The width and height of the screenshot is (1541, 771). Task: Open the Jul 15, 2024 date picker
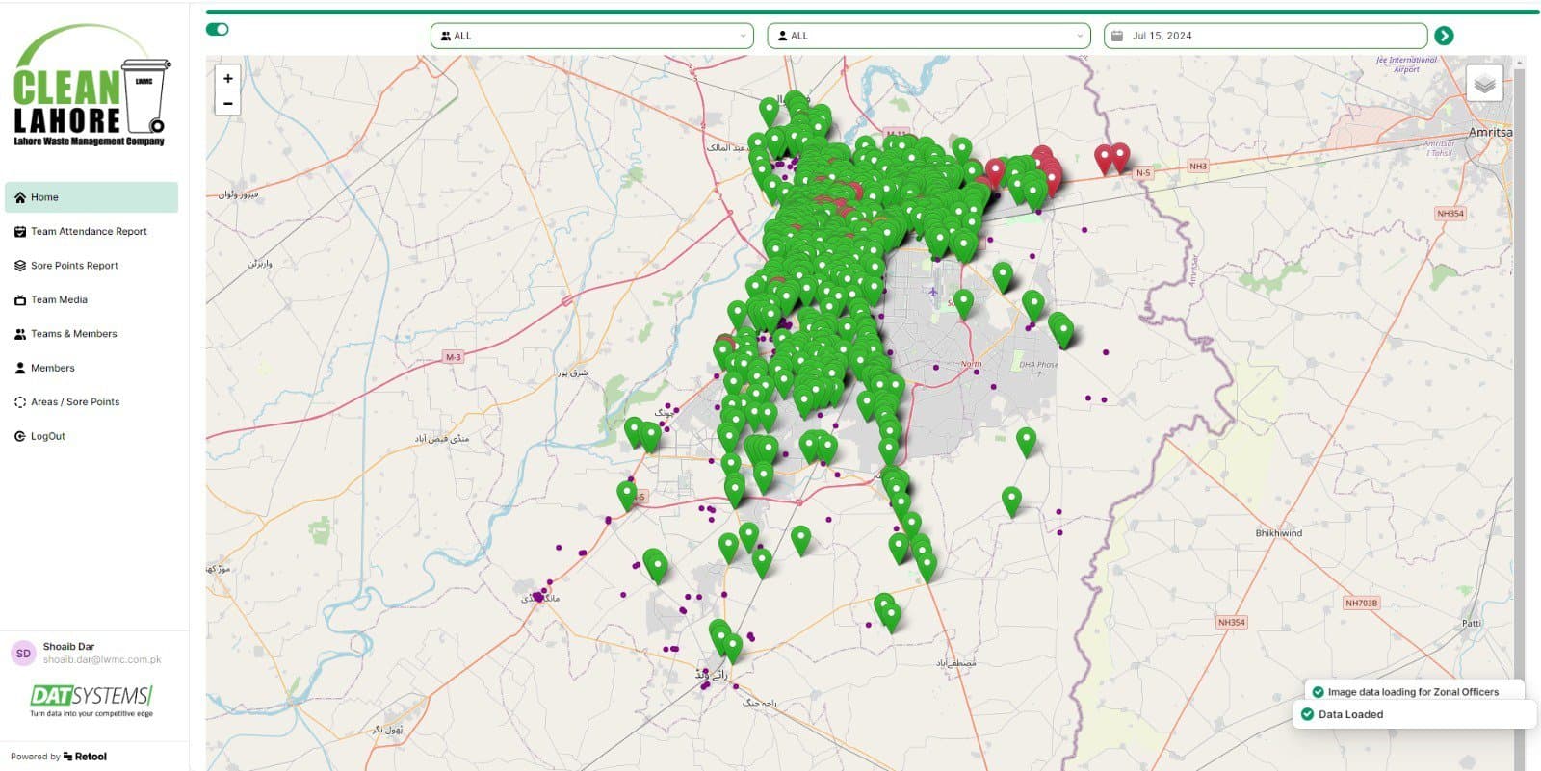pos(1264,36)
